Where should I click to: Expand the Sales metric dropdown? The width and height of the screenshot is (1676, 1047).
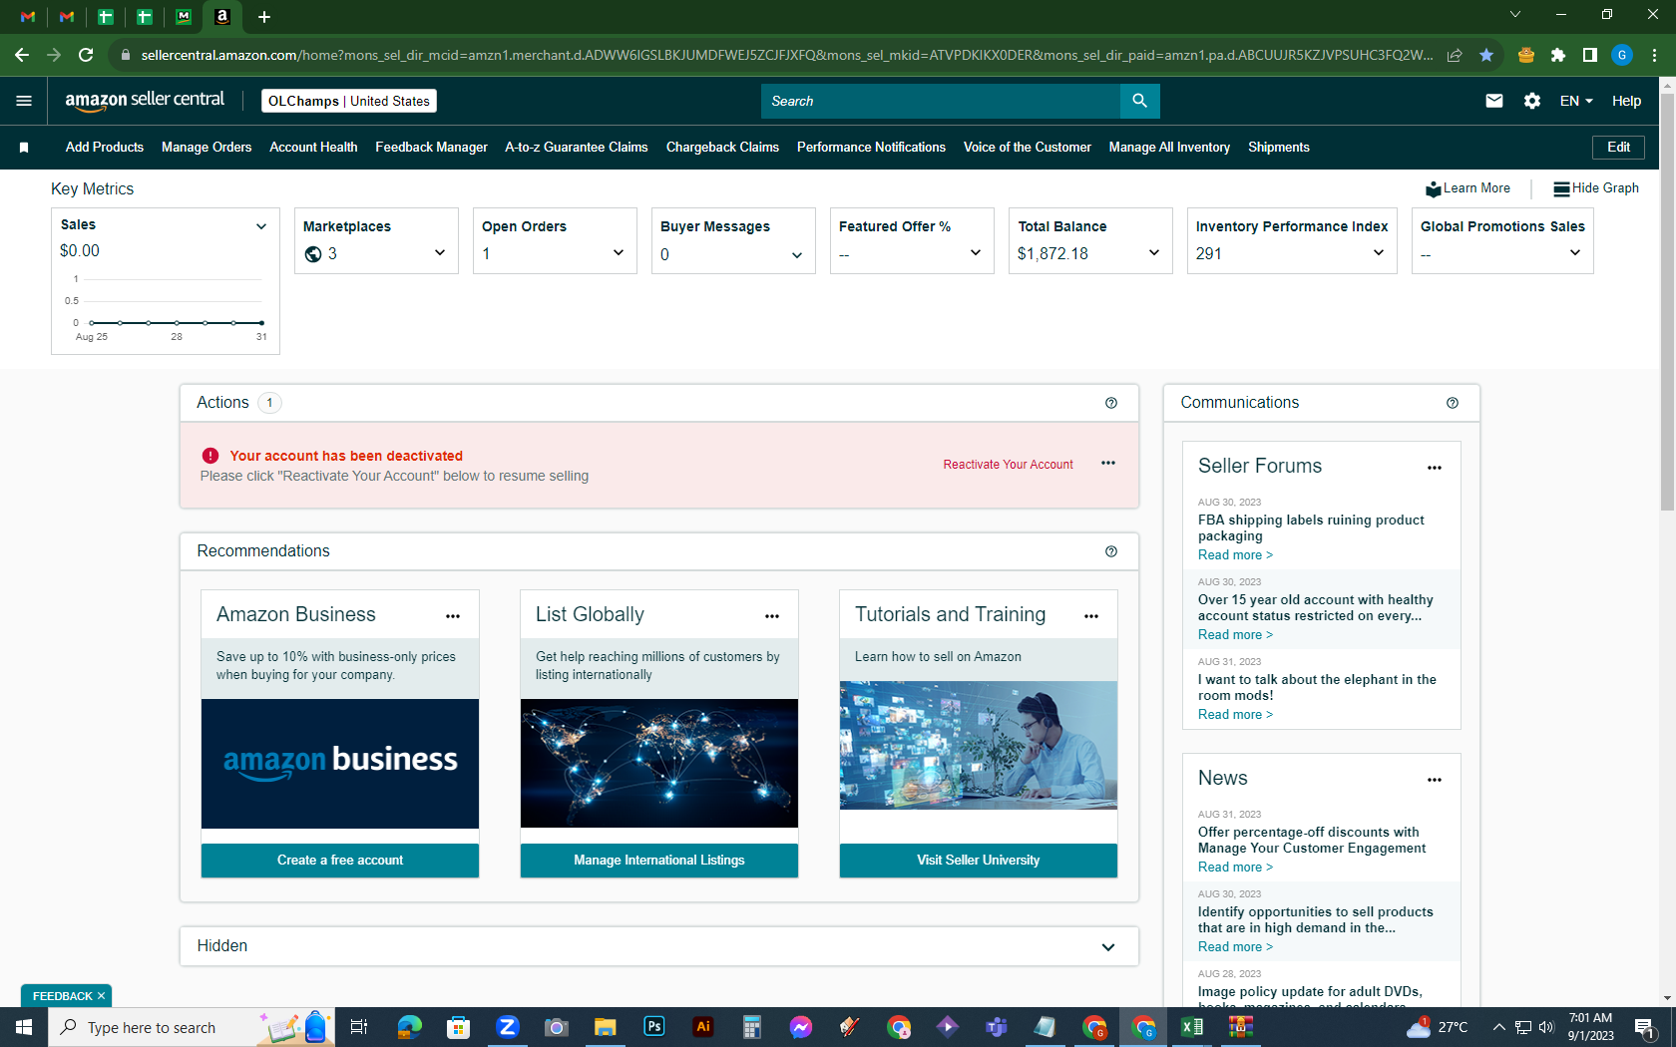261,226
